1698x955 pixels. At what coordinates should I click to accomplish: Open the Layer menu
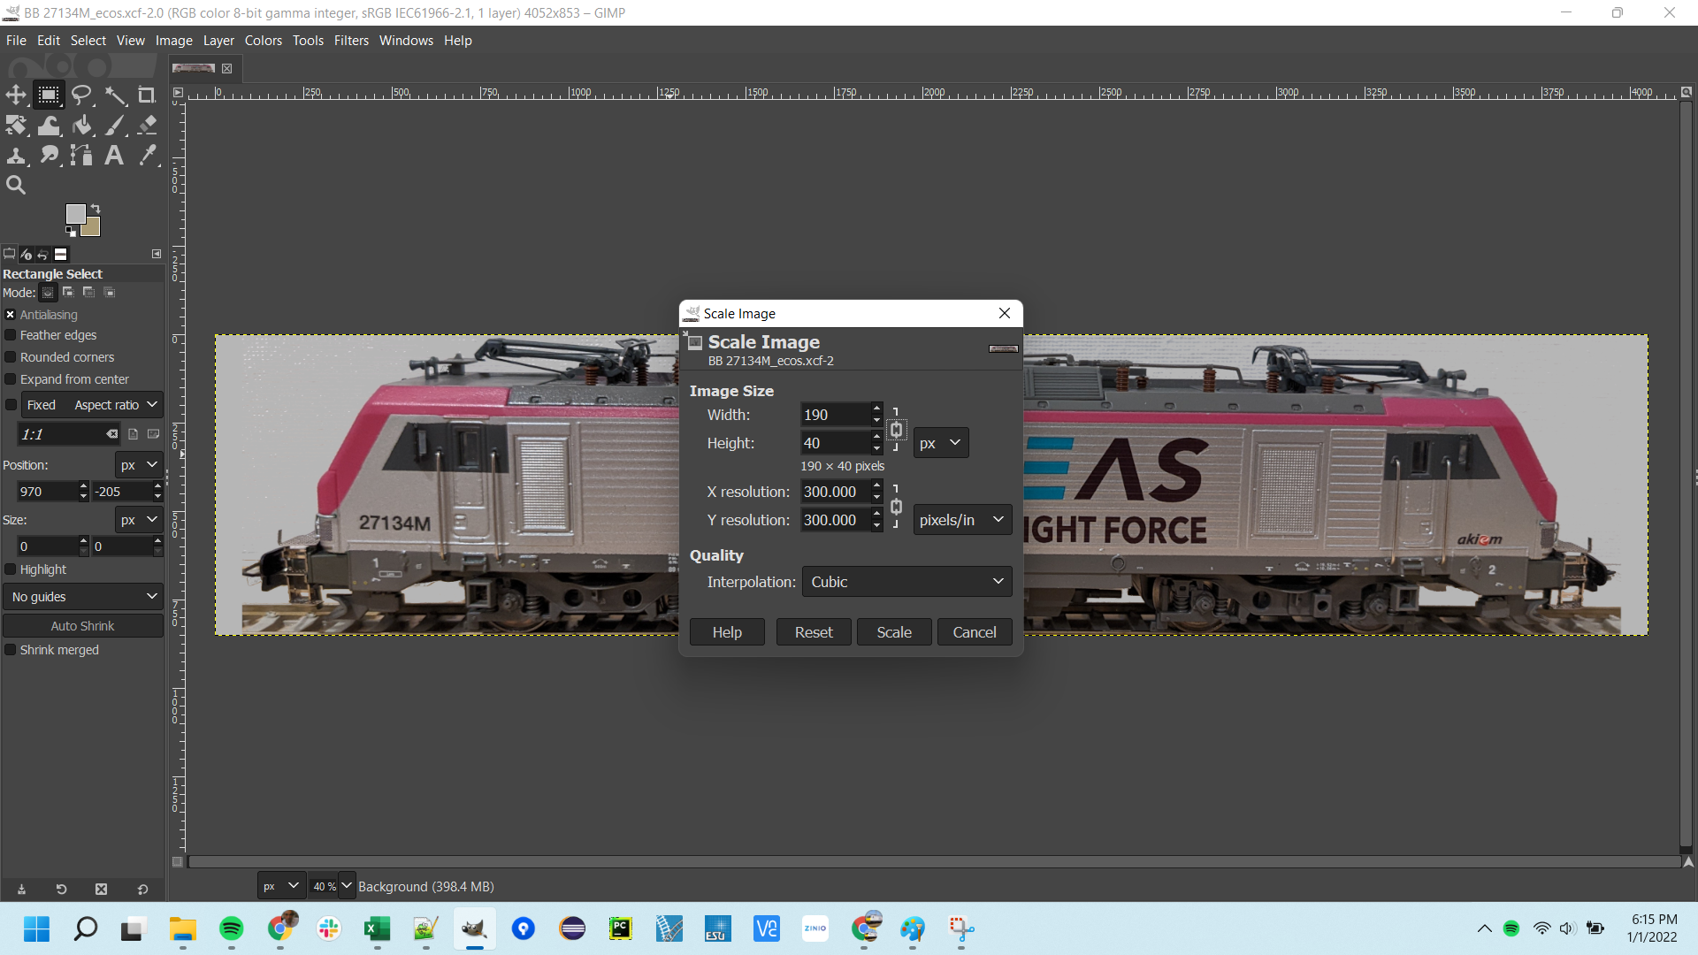click(x=218, y=41)
